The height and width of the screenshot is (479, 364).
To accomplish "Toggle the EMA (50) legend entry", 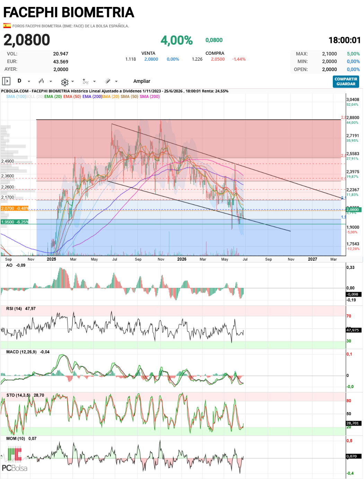I will (72, 97).
